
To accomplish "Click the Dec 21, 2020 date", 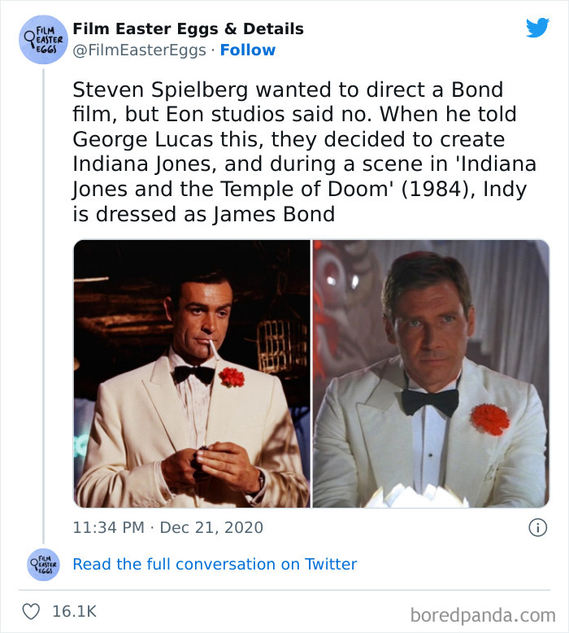I will pyautogui.click(x=211, y=527).
